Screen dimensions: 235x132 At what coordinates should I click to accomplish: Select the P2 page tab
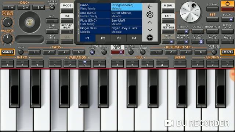[x=103, y=38]
